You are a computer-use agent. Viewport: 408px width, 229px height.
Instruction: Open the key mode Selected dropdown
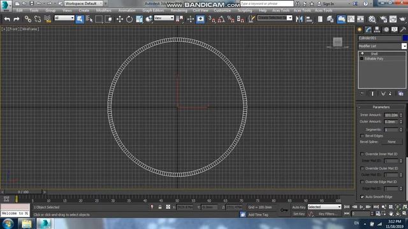tap(324, 207)
